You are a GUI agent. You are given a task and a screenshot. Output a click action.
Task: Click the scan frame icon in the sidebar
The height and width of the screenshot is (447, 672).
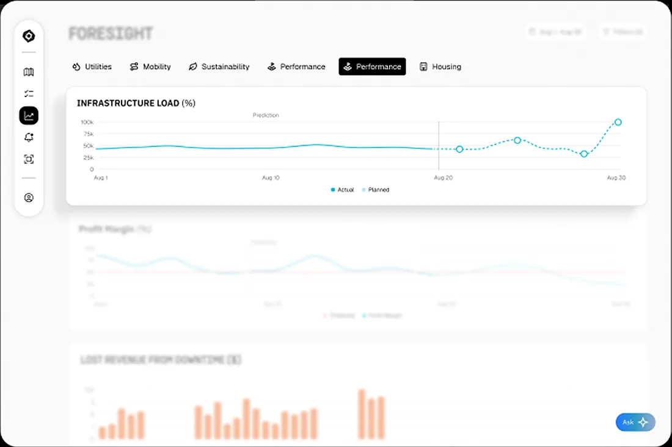pyautogui.click(x=29, y=159)
